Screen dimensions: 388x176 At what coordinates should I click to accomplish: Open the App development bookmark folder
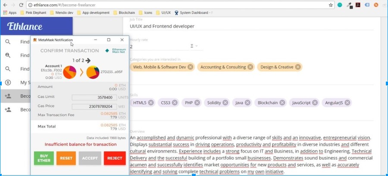pos(93,12)
